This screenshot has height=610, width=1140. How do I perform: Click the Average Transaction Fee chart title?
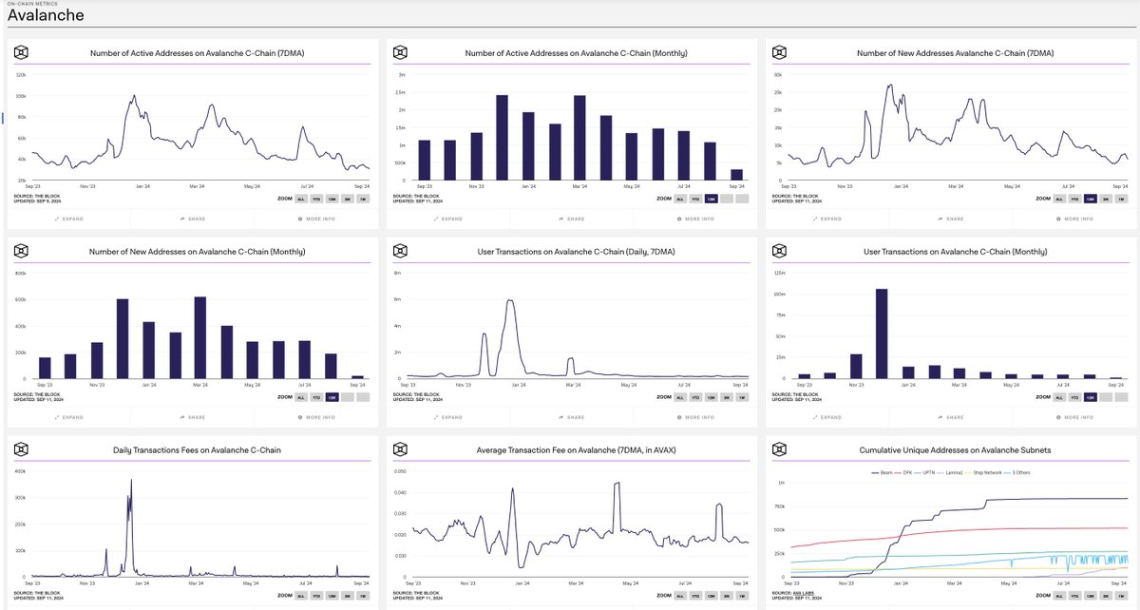[x=571, y=449]
